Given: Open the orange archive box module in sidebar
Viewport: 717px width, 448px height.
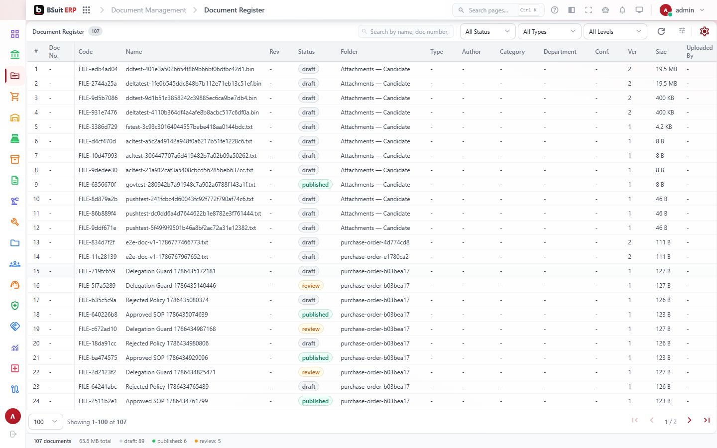Looking at the screenshot, I should (x=15, y=159).
